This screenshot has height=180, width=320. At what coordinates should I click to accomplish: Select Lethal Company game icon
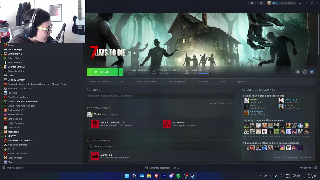5,123
